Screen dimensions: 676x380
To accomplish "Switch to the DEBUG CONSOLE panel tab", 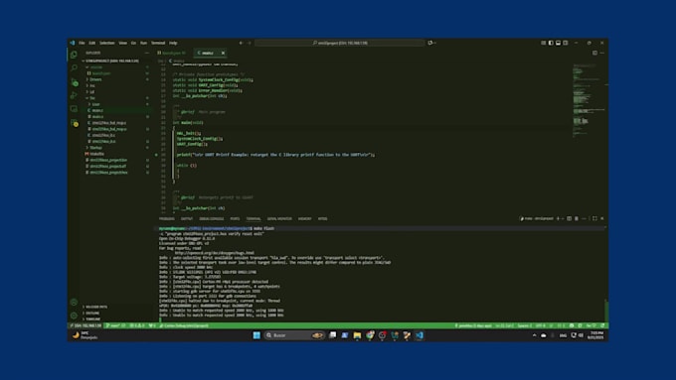I will 211,218.
